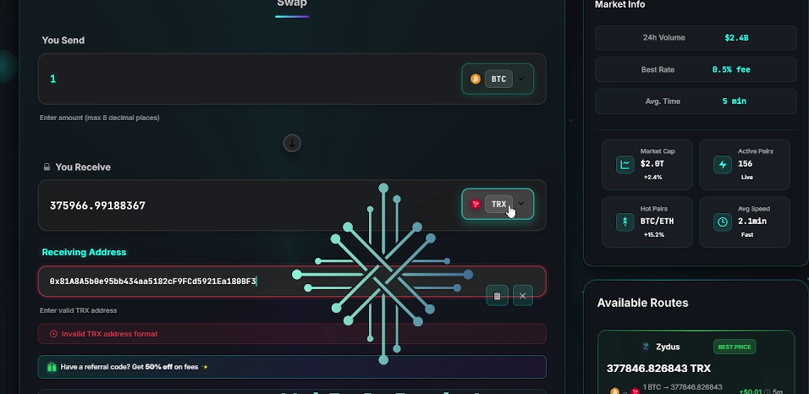Click the Active Pairs 156 card
The width and height of the screenshot is (809, 394).
[x=745, y=165]
